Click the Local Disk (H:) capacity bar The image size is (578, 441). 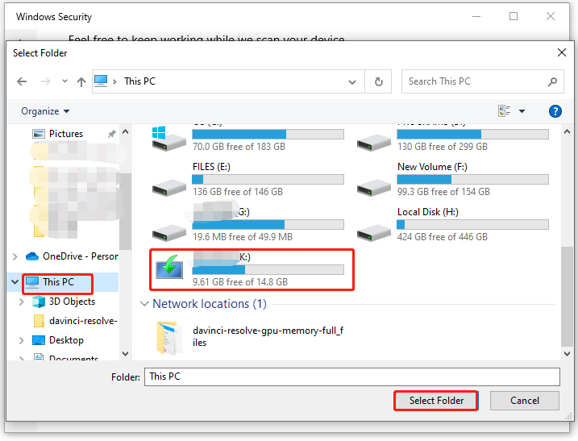point(472,225)
